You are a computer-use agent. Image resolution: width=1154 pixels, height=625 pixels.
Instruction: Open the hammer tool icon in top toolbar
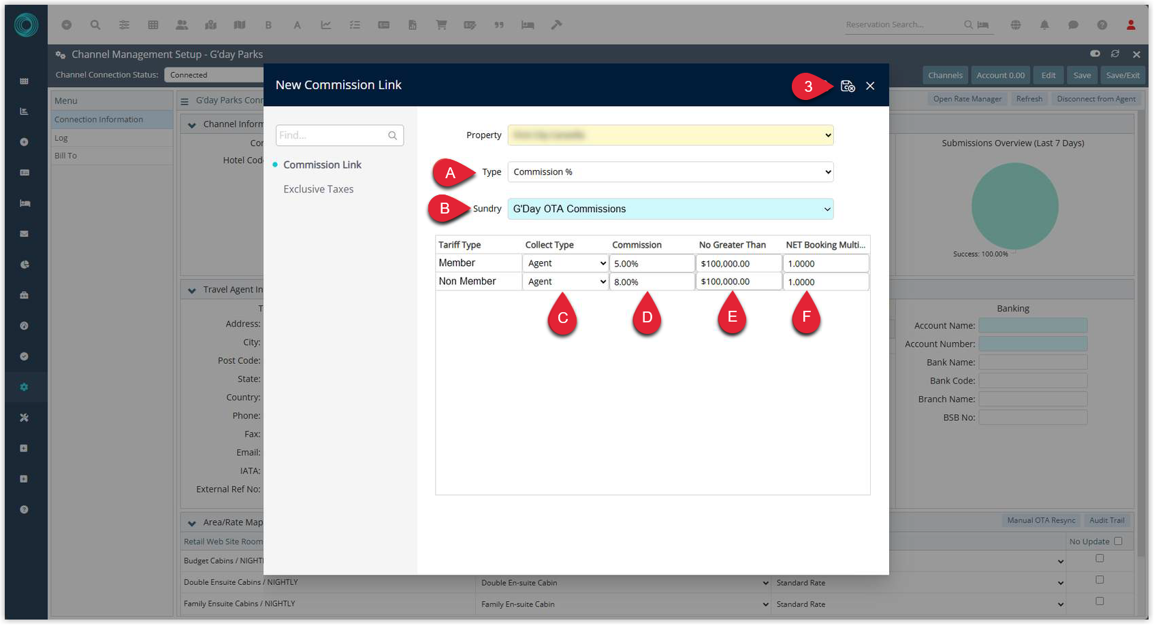[x=556, y=24]
